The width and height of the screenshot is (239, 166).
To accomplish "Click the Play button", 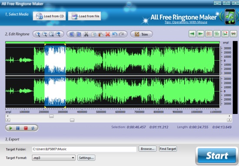I will coord(11,128).
